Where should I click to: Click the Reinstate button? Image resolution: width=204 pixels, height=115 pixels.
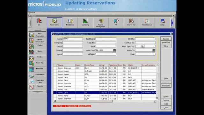166,86
